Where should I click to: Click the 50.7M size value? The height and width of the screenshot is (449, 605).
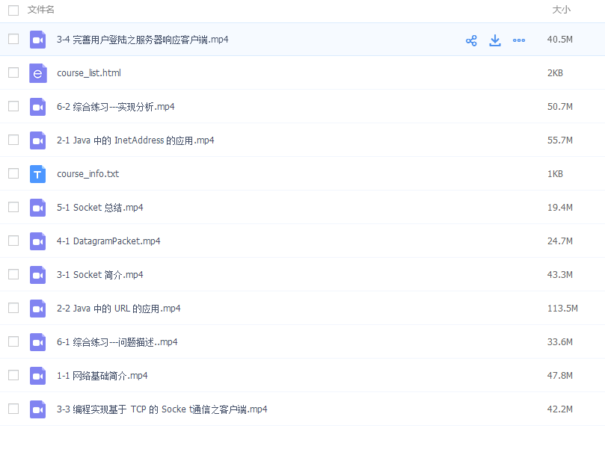(x=560, y=107)
